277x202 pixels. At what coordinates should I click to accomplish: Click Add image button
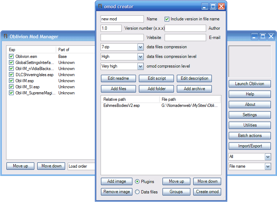(x=117, y=181)
